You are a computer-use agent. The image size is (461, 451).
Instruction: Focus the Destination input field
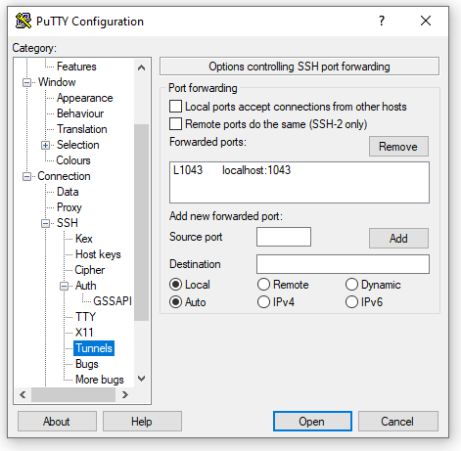click(343, 264)
